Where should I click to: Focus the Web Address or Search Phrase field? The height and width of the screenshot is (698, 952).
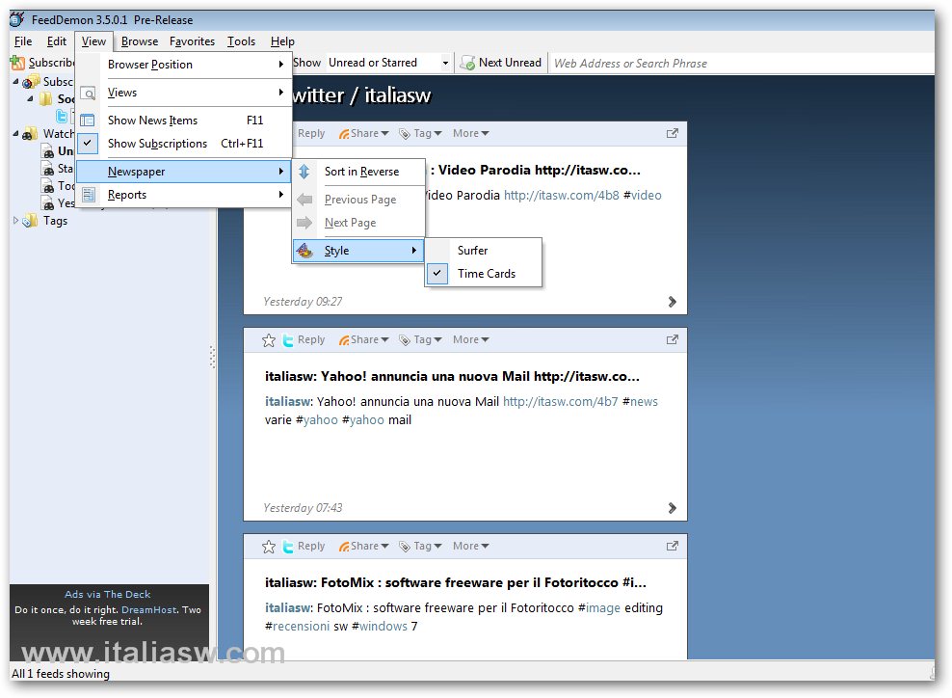(x=741, y=63)
